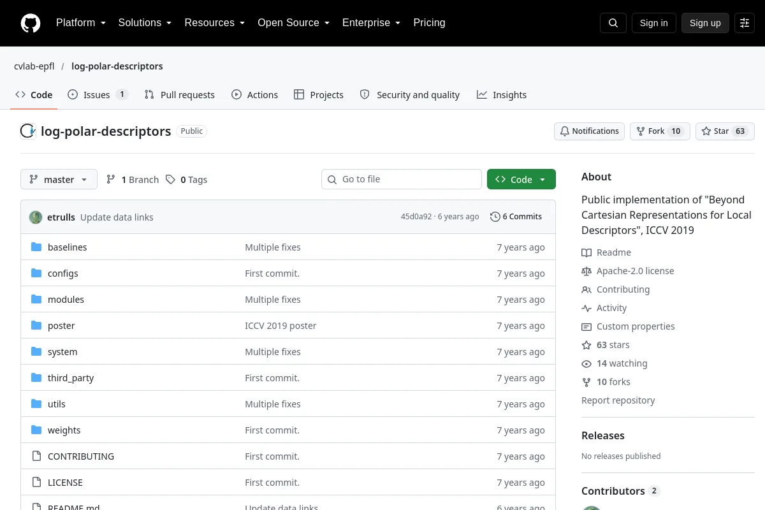Image resolution: width=765 pixels, height=510 pixels.
Task: View 14 watching in About sidebar
Action: point(615,363)
